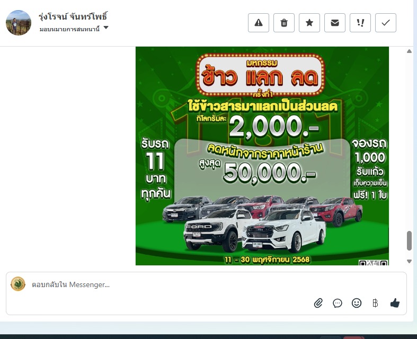The width and height of the screenshot is (417, 339).
Task: Delete conversation with trash icon
Action: click(284, 23)
